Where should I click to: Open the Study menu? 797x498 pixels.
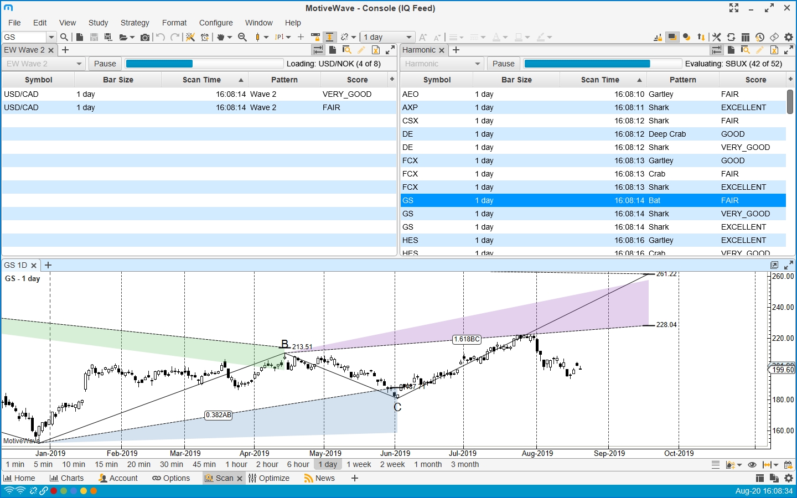pyautogui.click(x=99, y=23)
